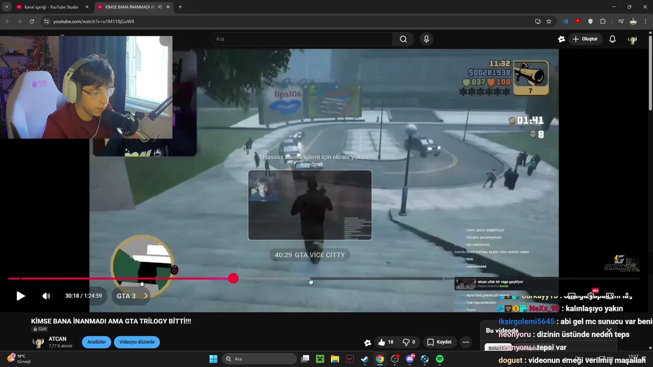Click the blue sound wave extension icon

[x=566, y=21]
